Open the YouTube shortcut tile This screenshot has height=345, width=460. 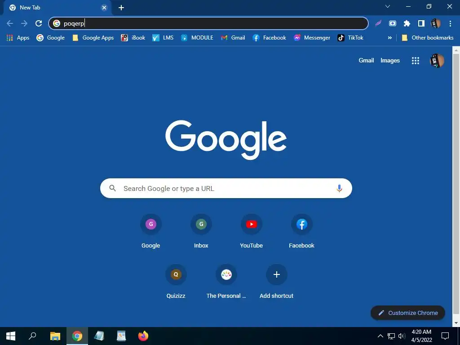coord(252,231)
